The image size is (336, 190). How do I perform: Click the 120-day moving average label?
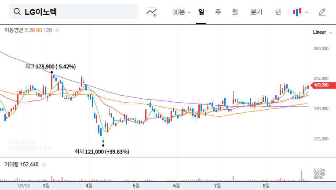click(47, 30)
